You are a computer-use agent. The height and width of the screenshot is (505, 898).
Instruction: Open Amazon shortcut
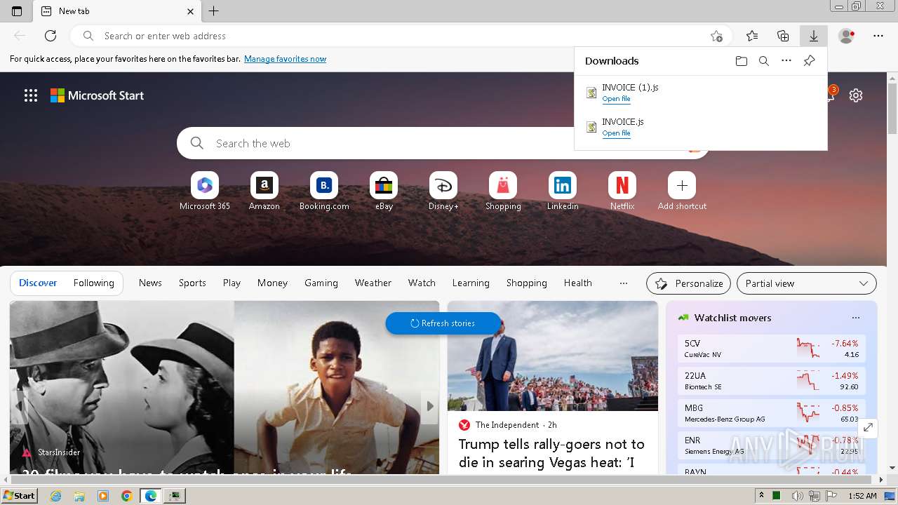tap(264, 191)
